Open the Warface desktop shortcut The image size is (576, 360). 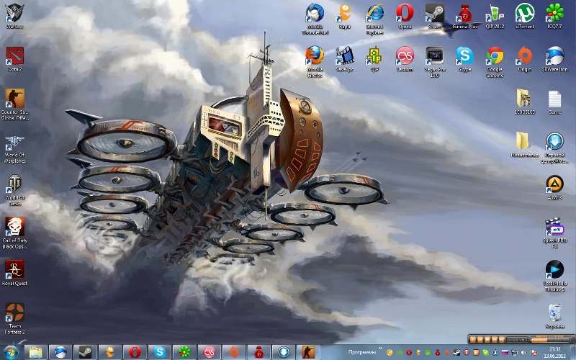pos(14,17)
